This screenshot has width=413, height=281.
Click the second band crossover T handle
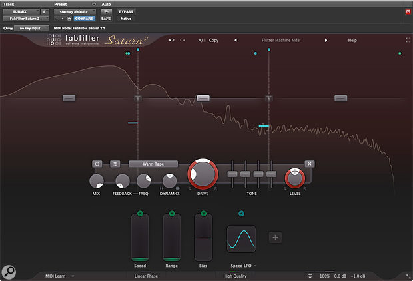269,98
